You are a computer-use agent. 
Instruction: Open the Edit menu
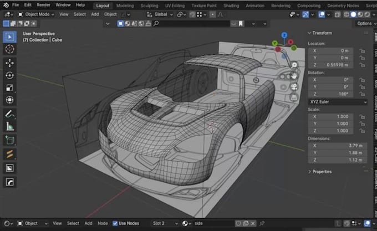click(x=28, y=5)
